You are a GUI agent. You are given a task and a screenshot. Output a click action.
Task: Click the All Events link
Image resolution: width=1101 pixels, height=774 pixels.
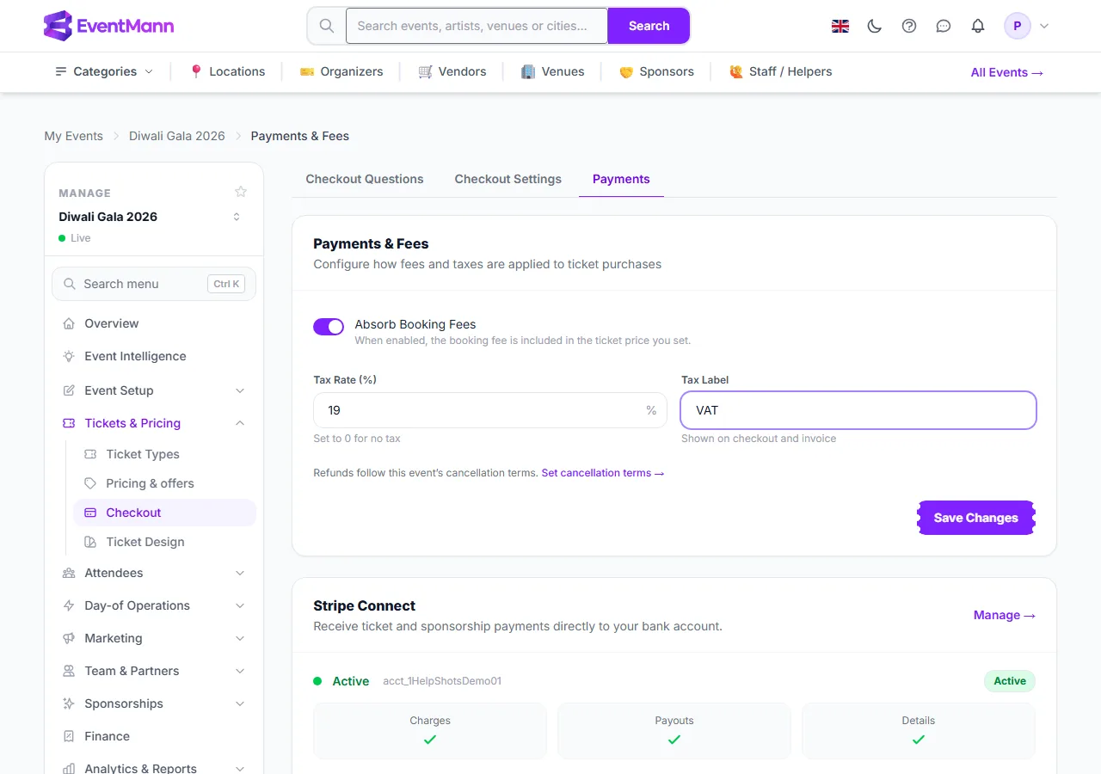(1007, 72)
